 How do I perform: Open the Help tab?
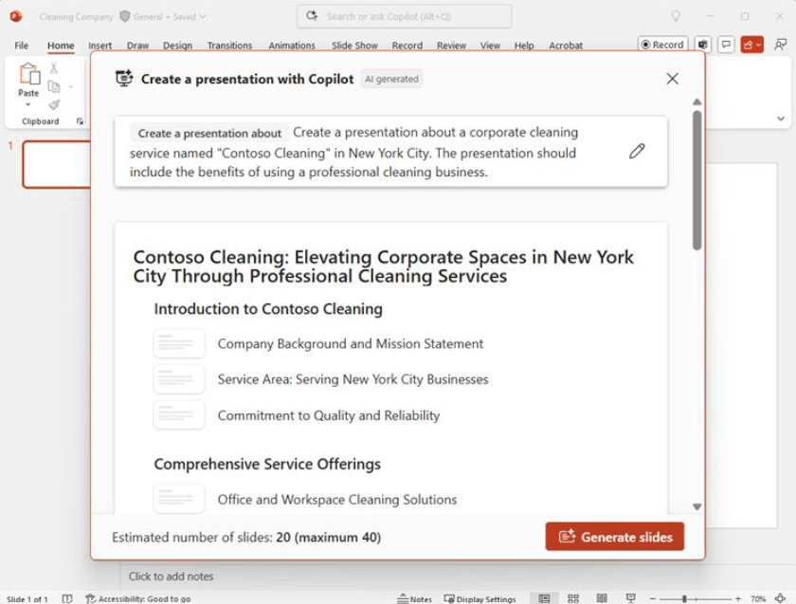pyautogui.click(x=524, y=46)
